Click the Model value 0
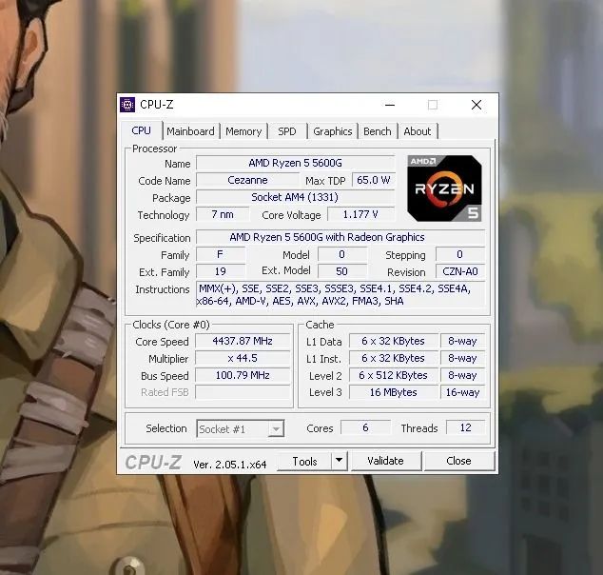The width and height of the screenshot is (603, 575). (341, 254)
